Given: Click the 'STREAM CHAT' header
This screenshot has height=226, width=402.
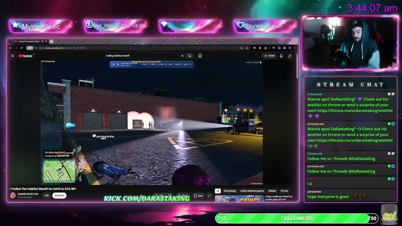Looking at the screenshot, I should click(x=350, y=85).
